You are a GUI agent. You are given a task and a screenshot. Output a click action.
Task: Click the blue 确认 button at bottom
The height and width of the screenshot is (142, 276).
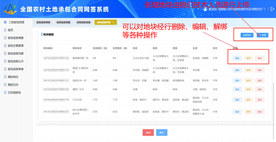(x=162, y=133)
